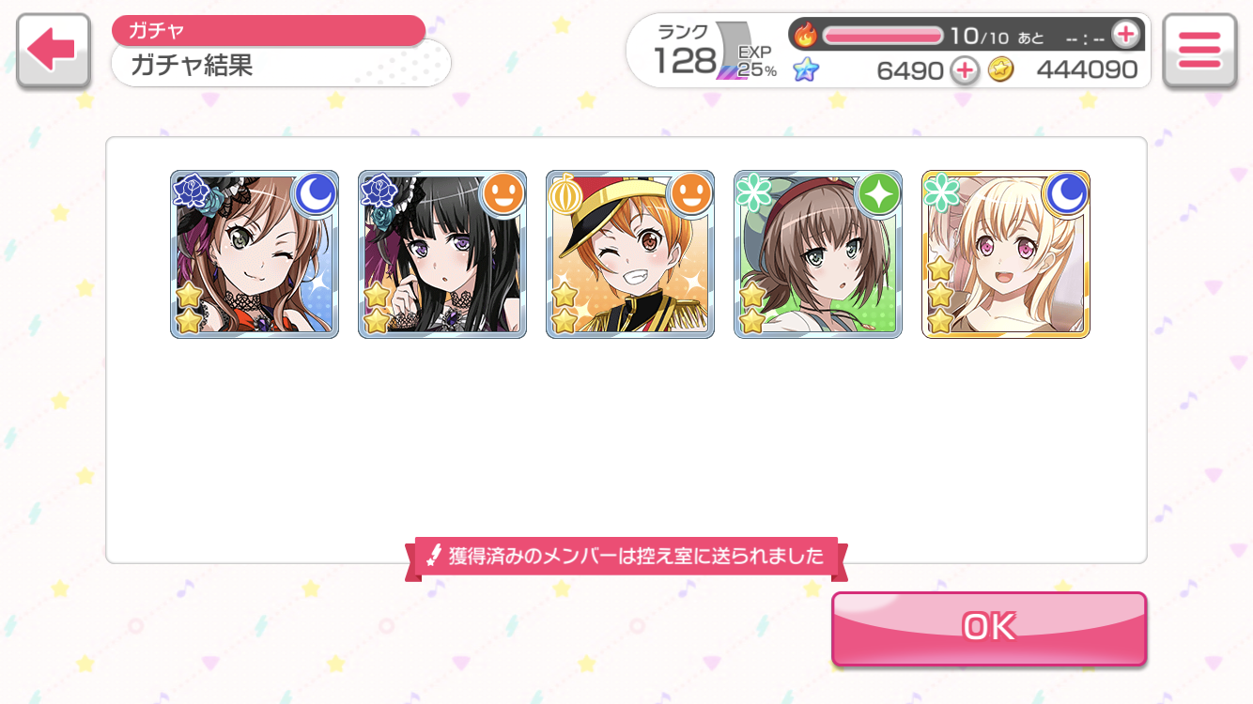Tap the rank 128 EXP display

click(x=716, y=54)
